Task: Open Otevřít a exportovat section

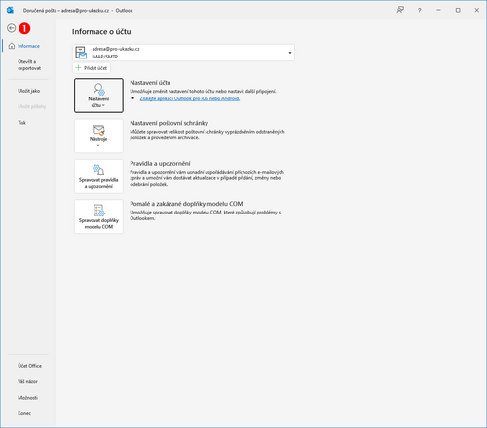Action: coord(29,65)
